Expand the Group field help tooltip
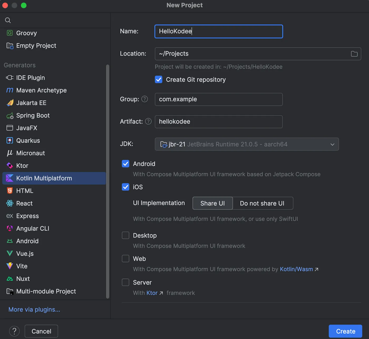Image resolution: width=369 pixels, height=339 pixels. click(144, 99)
